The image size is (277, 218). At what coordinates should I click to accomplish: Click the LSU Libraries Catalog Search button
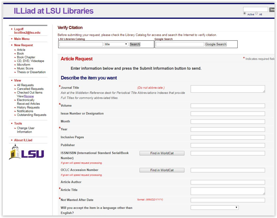point(135,44)
